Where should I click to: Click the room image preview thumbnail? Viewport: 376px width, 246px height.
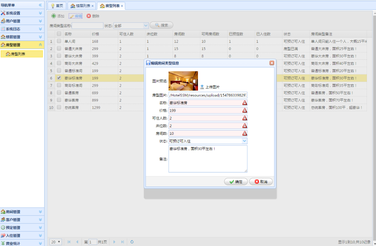coord(183,81)
